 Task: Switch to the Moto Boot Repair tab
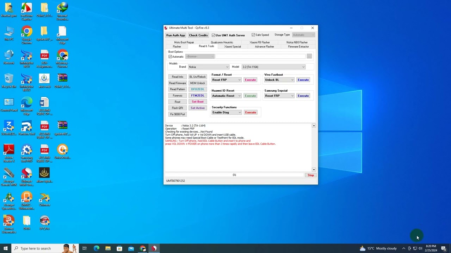184,42
